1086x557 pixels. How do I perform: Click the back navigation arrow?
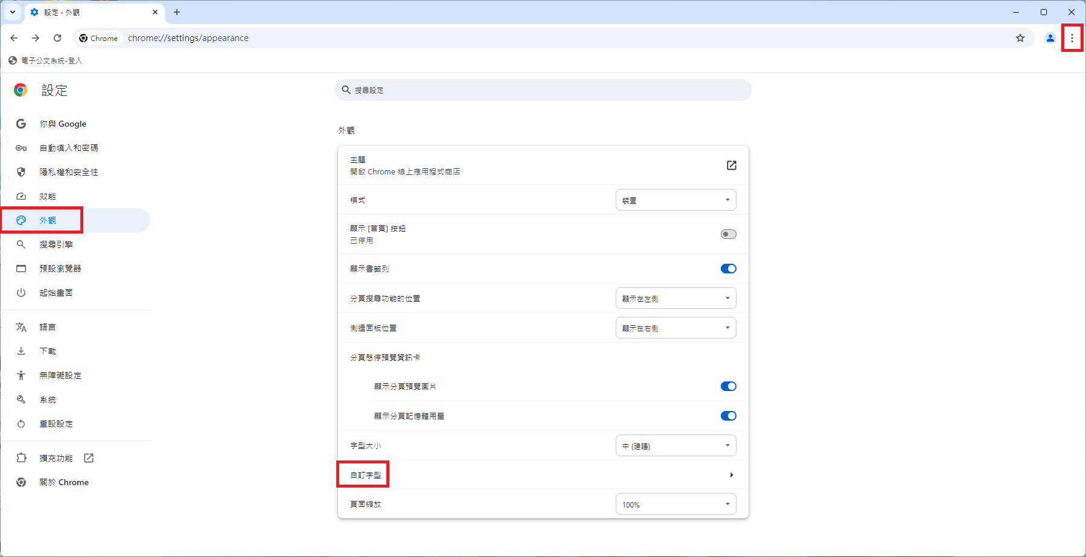[x=14, y=38]
